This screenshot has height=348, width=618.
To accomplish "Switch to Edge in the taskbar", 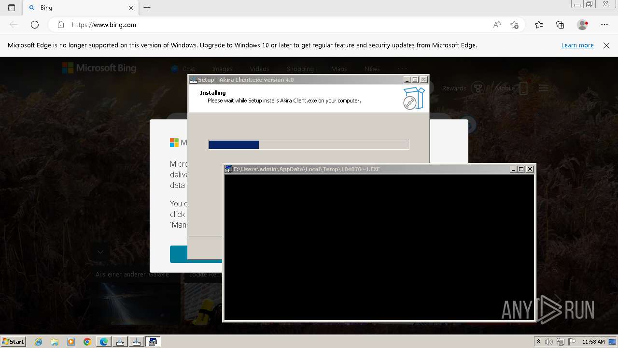I will click(x=104, y=342).
